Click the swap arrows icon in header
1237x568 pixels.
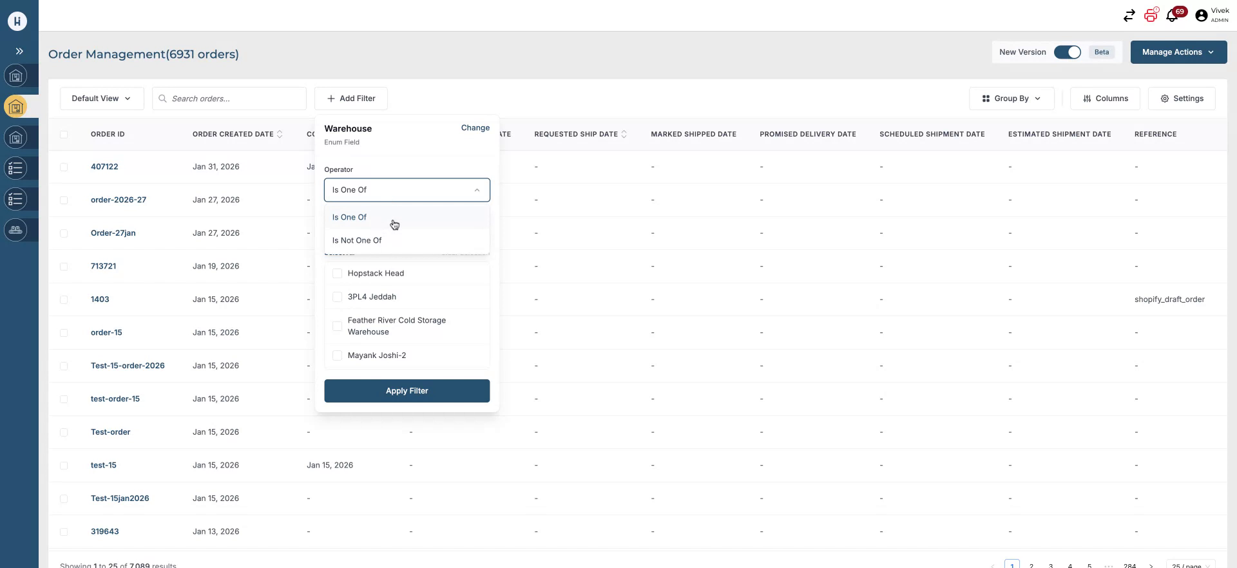click(x=1129, y=16)
